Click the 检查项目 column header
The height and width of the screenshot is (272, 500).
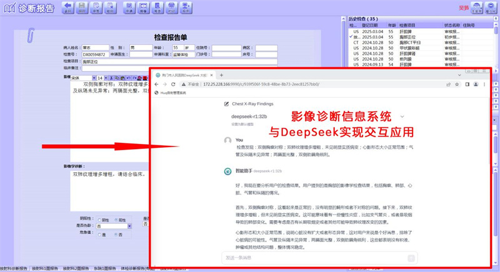point(420,25)
